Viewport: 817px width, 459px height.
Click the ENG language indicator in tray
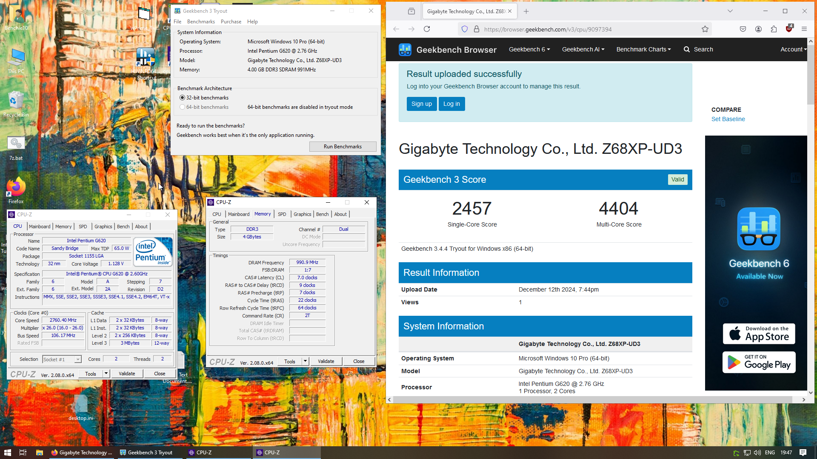point(770,453)
